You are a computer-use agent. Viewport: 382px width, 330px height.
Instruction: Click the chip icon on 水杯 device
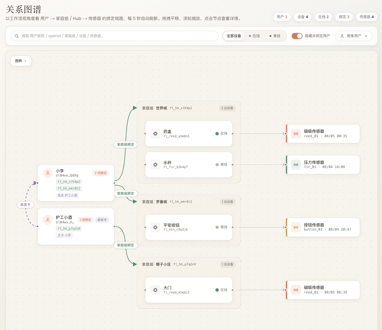155,165
